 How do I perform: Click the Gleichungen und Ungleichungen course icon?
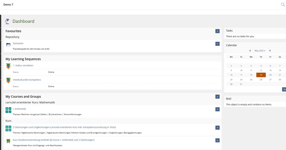pos(9,128)
